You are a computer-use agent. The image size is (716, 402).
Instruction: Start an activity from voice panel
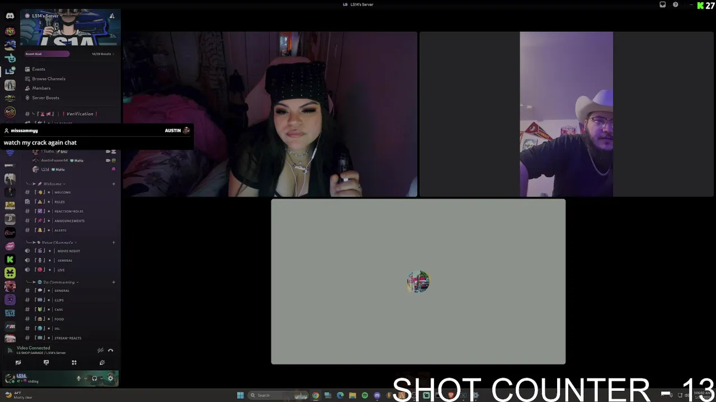click(74, 362)
